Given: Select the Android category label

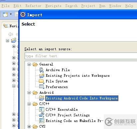Looking at the screenshot, I should click(x=47, y=92).
